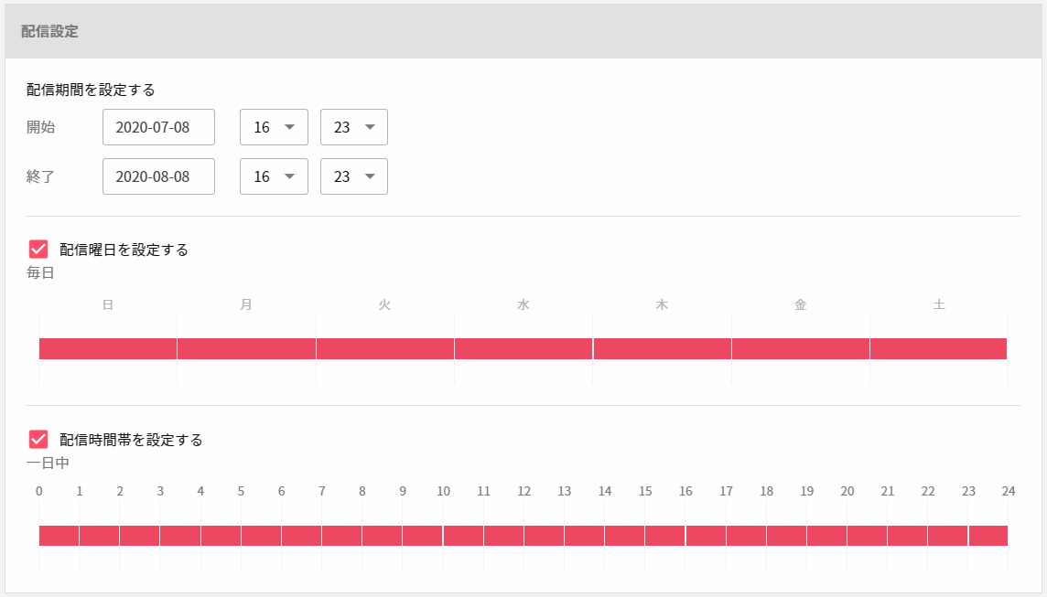Toggle the 配信曜日を設定する checkbox
Screen dimensions: 1047x597
point(38,250)
